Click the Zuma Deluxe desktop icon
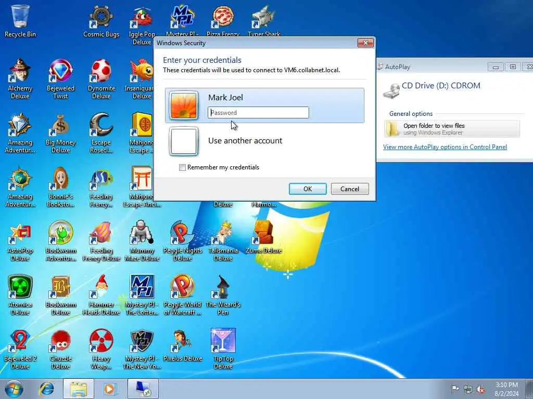The image size is (533, 399). (x=263, y=237)
